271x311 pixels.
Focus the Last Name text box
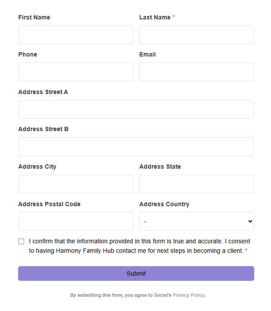tap(196, 35)
